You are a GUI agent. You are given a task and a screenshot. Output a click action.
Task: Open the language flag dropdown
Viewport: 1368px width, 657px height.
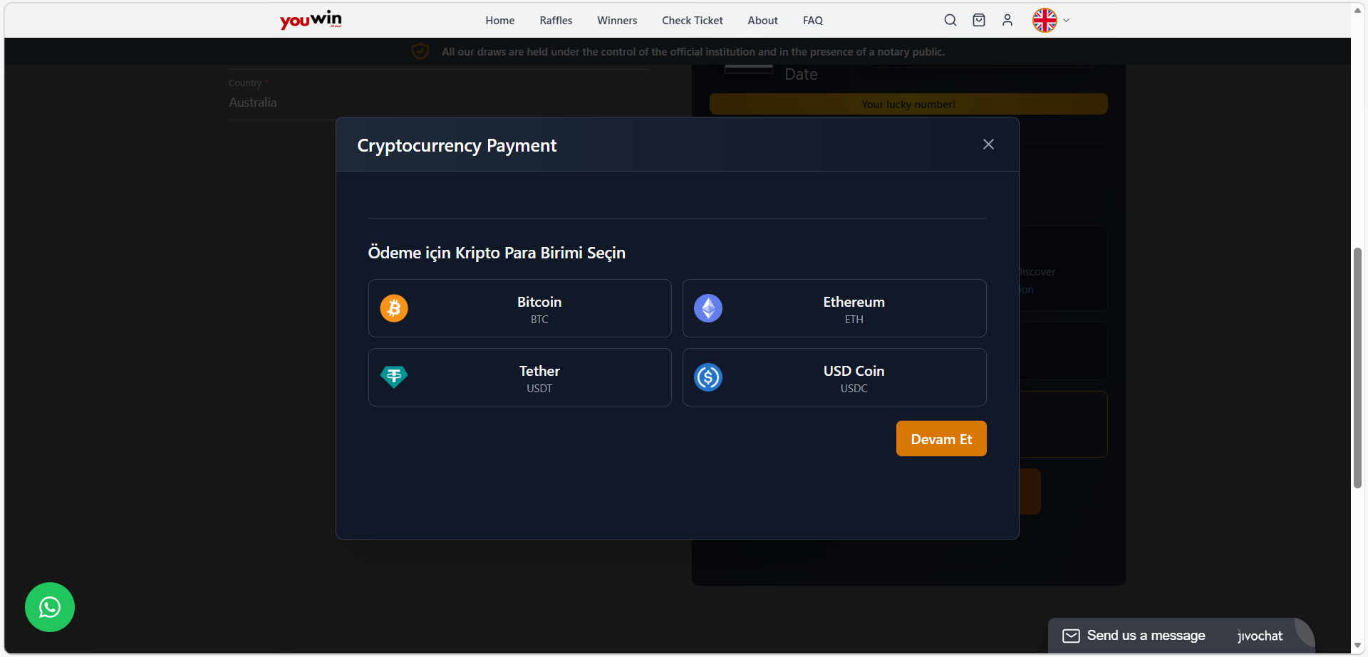pyautogui.click(x=1049, y=20)
